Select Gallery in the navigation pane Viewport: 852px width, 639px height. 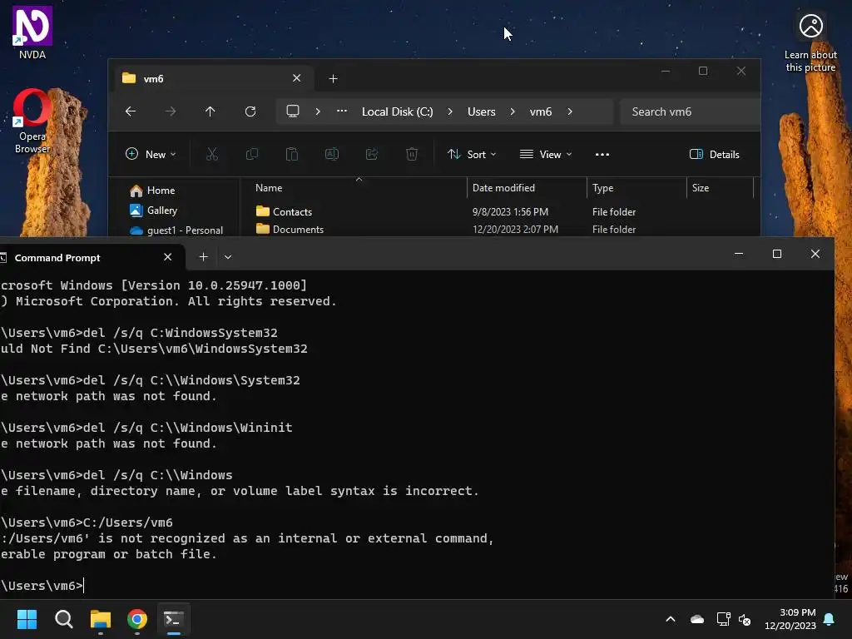point(154,211)
